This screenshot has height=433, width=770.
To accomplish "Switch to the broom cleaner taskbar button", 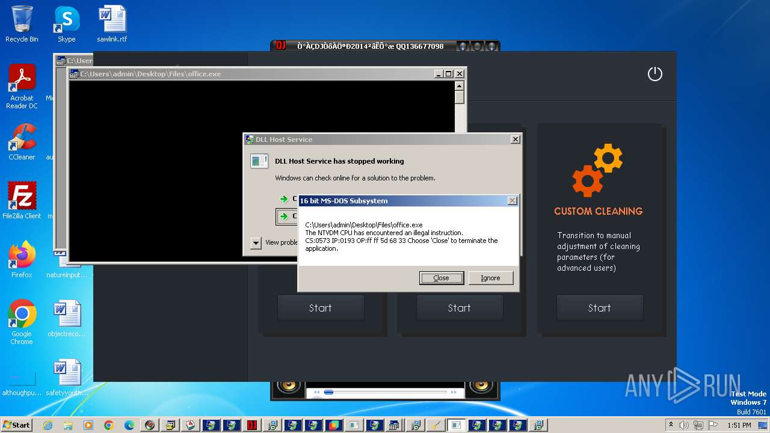I will (x=436, y=425).
